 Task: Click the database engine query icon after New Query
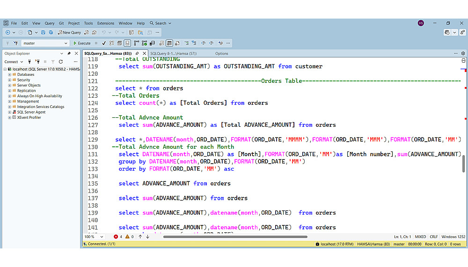(86, 32)
